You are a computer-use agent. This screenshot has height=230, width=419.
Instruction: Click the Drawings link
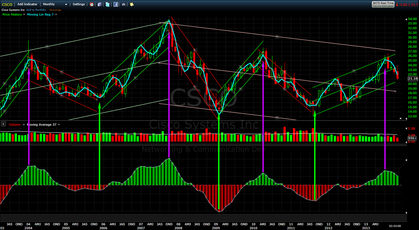55,10
